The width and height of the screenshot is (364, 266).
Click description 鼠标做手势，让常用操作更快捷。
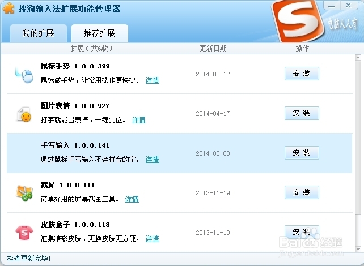90,80
